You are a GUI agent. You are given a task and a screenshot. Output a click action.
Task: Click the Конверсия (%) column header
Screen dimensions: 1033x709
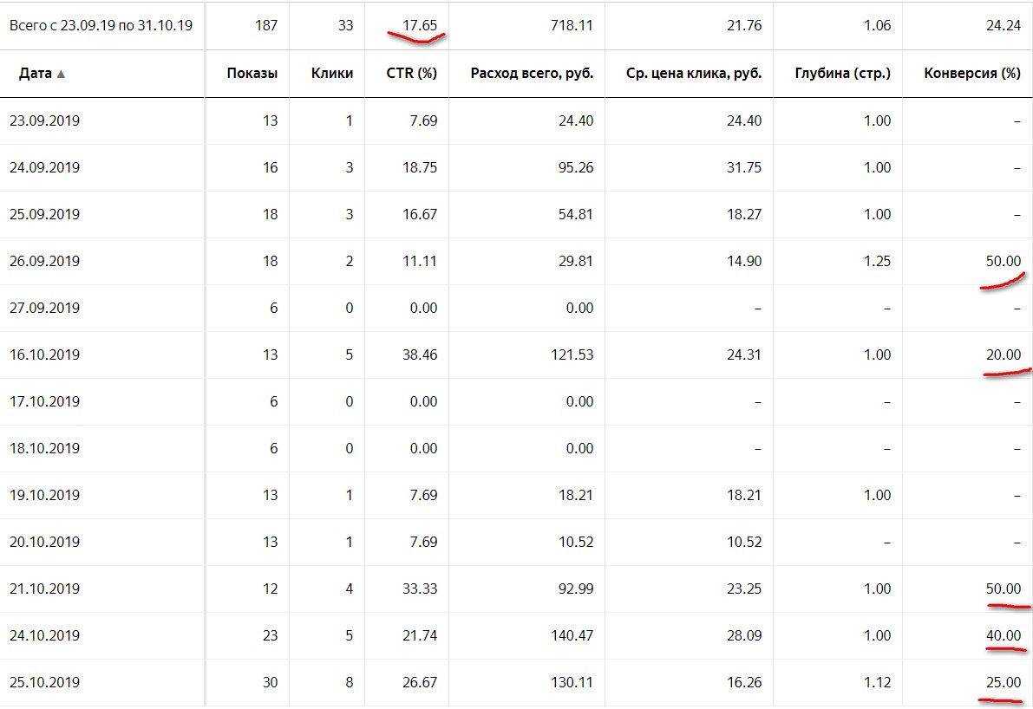tap(972, 74)
